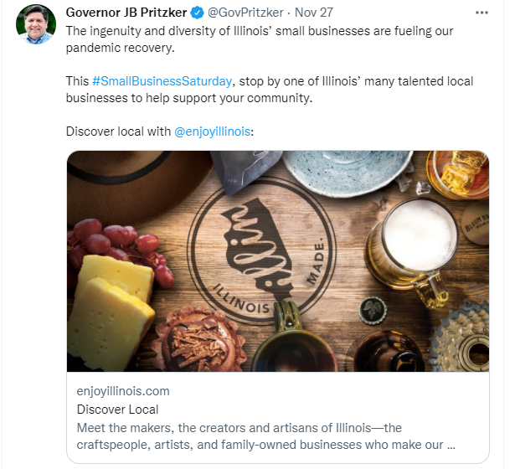
Task: Click the whiskey glass with ice
Action: click(456, 172)
